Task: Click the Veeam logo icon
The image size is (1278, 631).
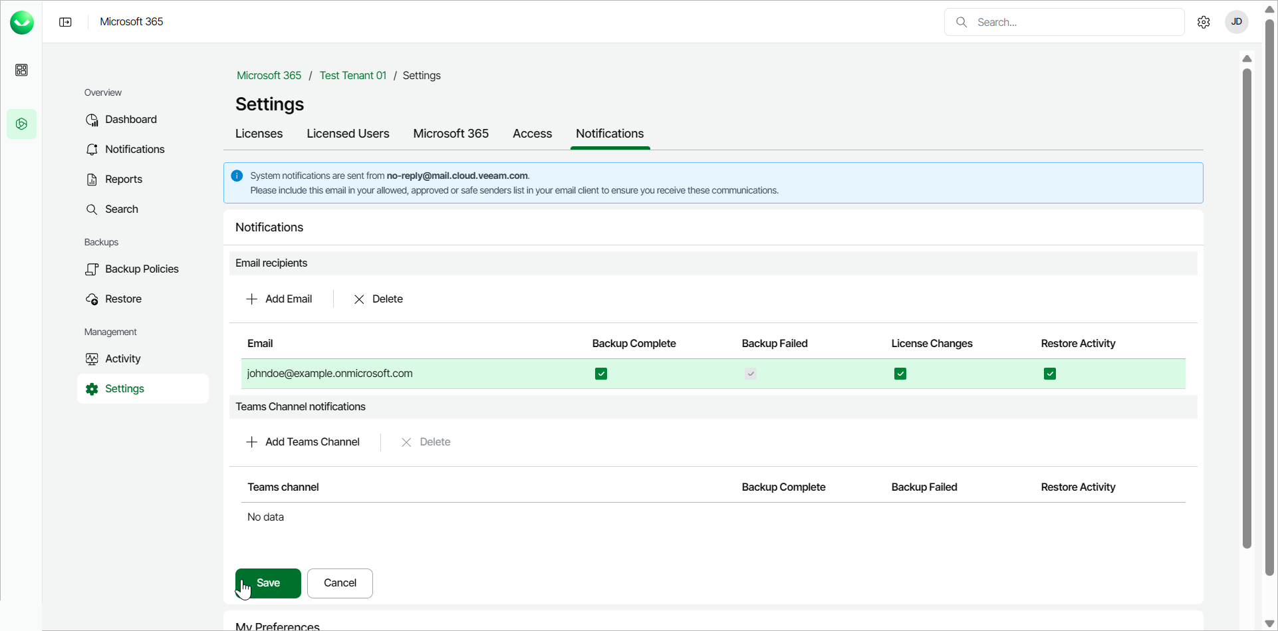Action: point(22,23)
